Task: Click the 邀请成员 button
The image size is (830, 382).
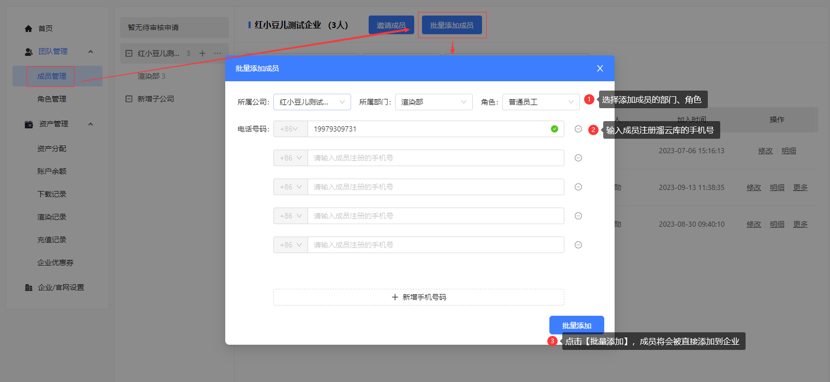Action: [391, 25]
